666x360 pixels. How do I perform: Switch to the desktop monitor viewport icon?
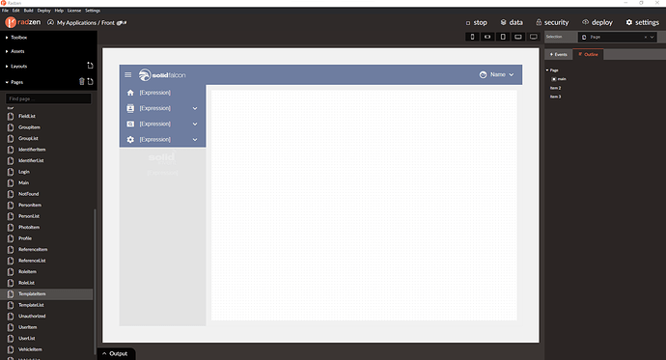point(534,37)
